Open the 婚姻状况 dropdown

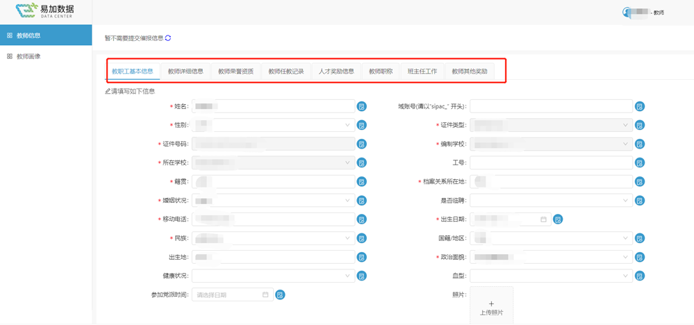[273, 201]
